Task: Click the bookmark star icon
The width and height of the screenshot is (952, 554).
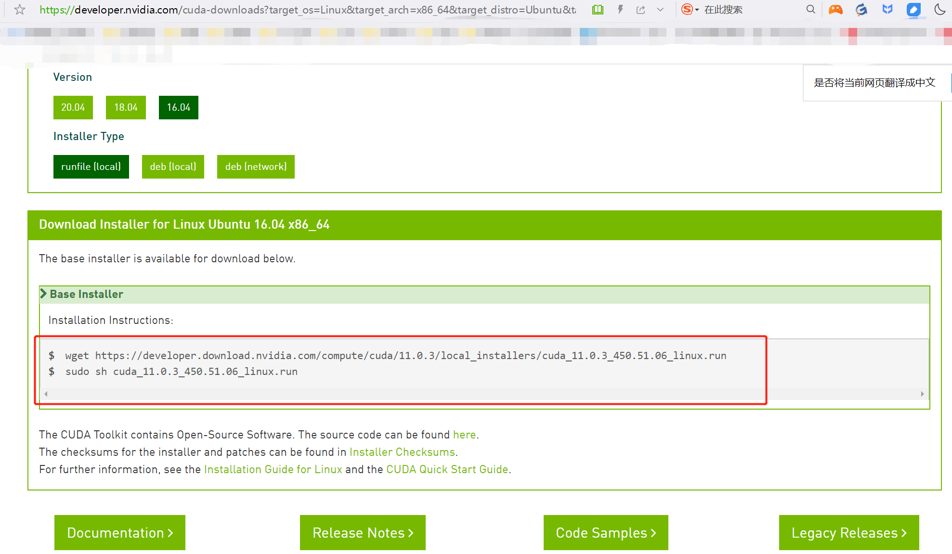Action: click(x=20, y=10)
